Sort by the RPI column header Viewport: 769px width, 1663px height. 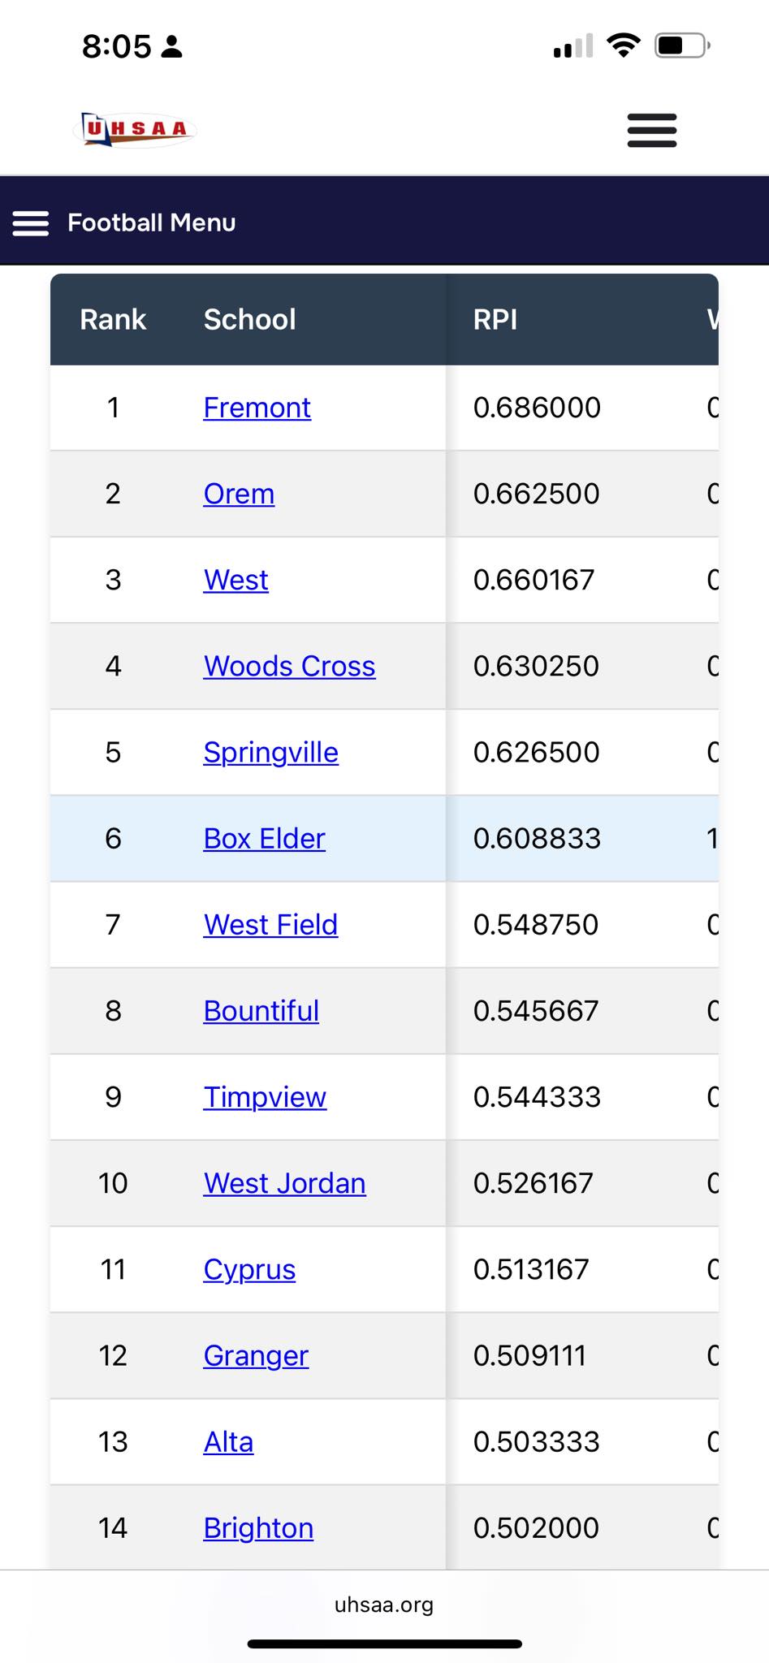495,320
